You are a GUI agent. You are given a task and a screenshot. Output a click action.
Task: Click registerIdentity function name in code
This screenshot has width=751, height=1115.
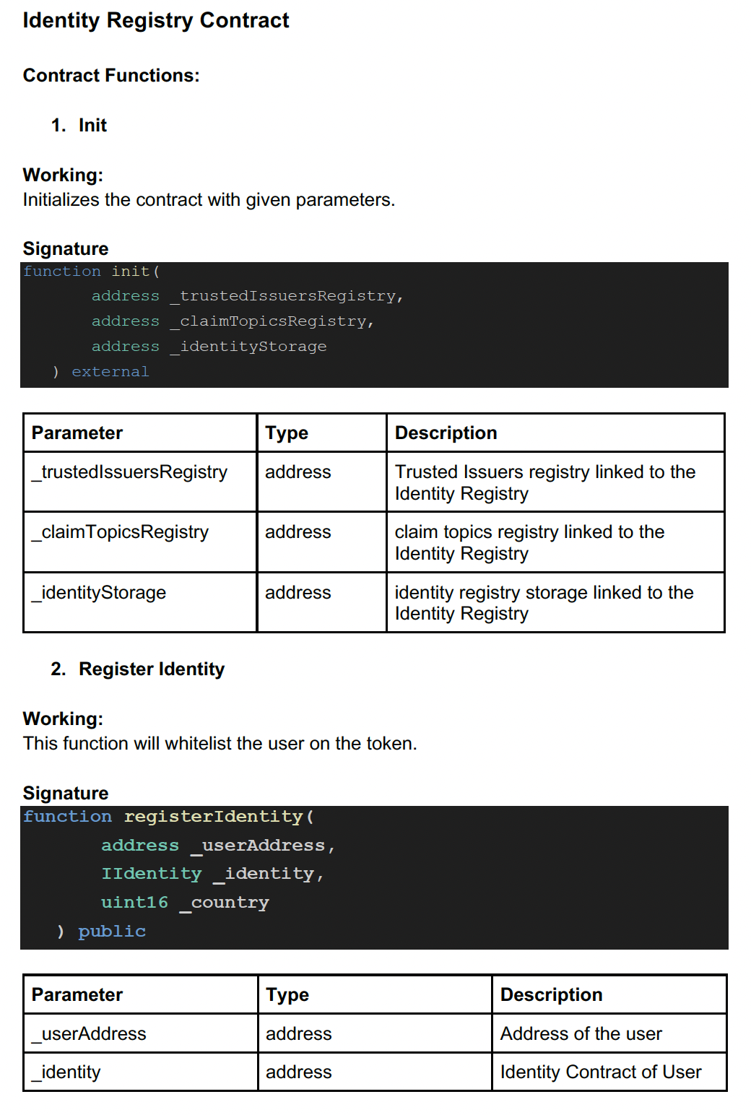(213, 817)
